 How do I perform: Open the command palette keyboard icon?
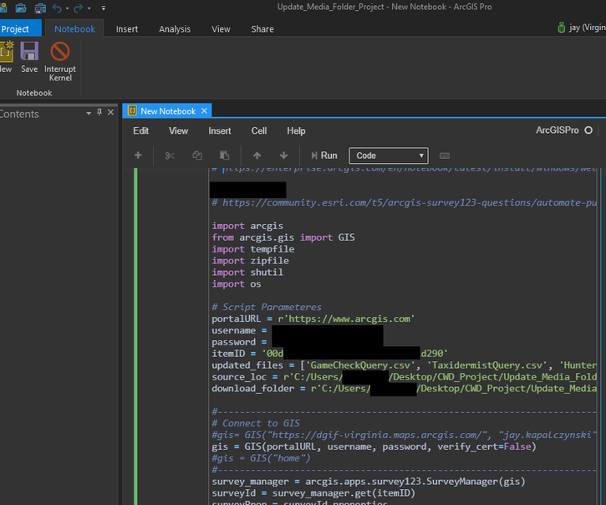[445, 156]
